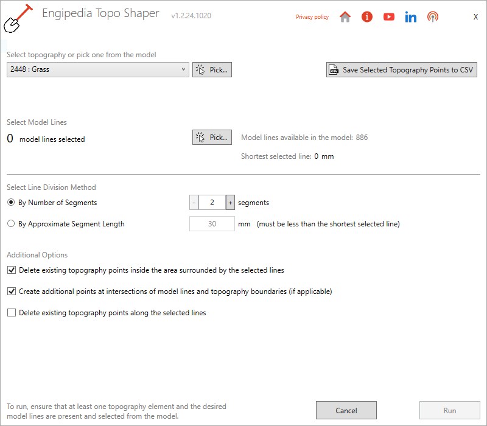Select By Number of Segments option
487x426 pixels.
[11, 203]
